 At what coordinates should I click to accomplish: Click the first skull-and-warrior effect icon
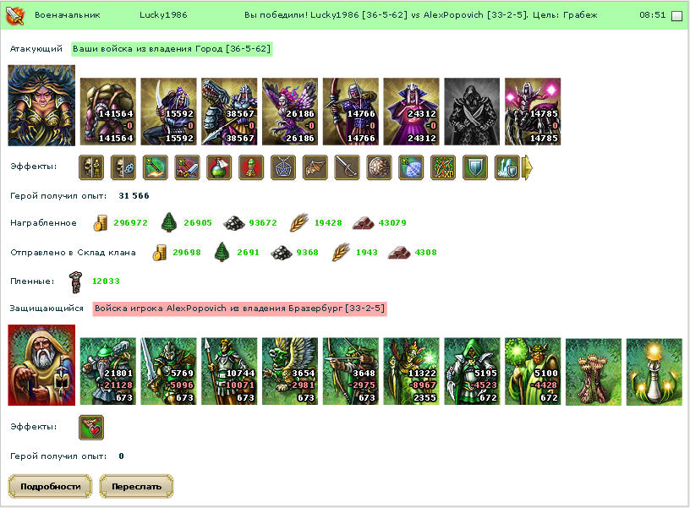pos(91,167)
